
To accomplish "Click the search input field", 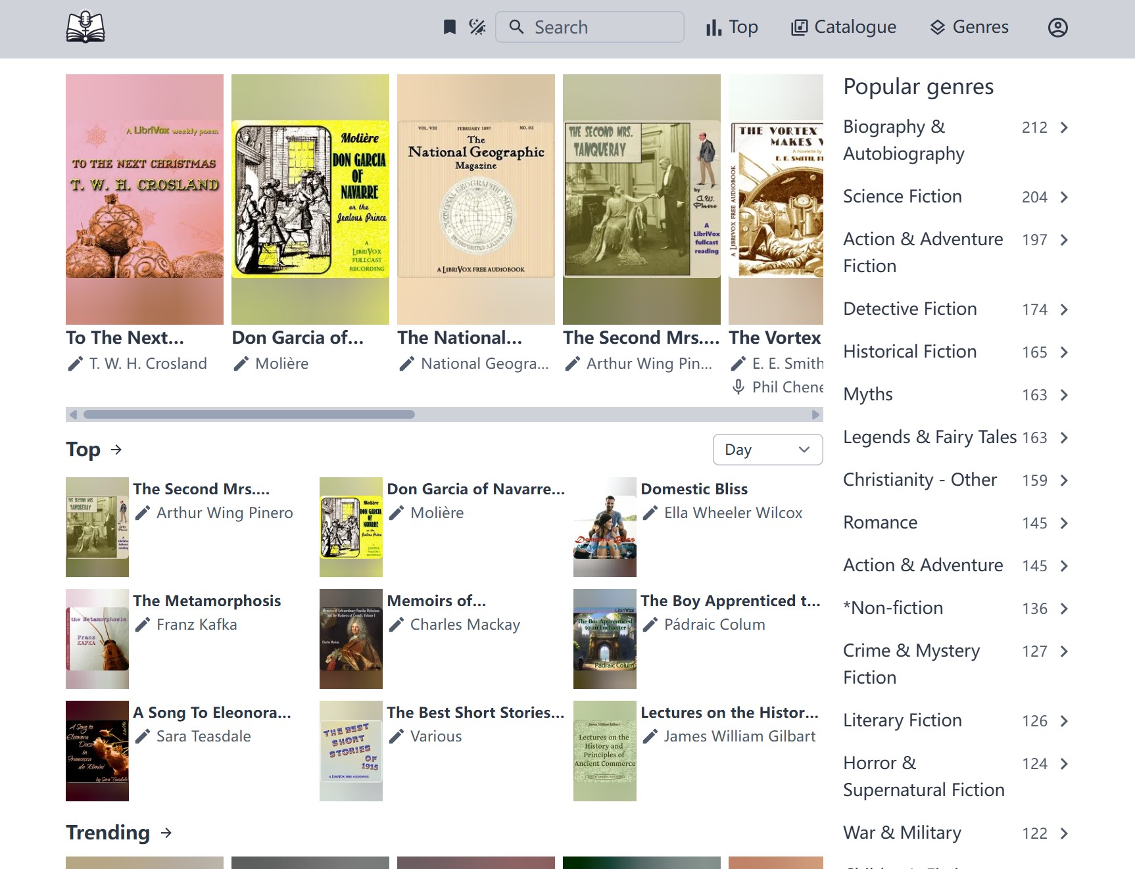I will click(x=590, y=27).
